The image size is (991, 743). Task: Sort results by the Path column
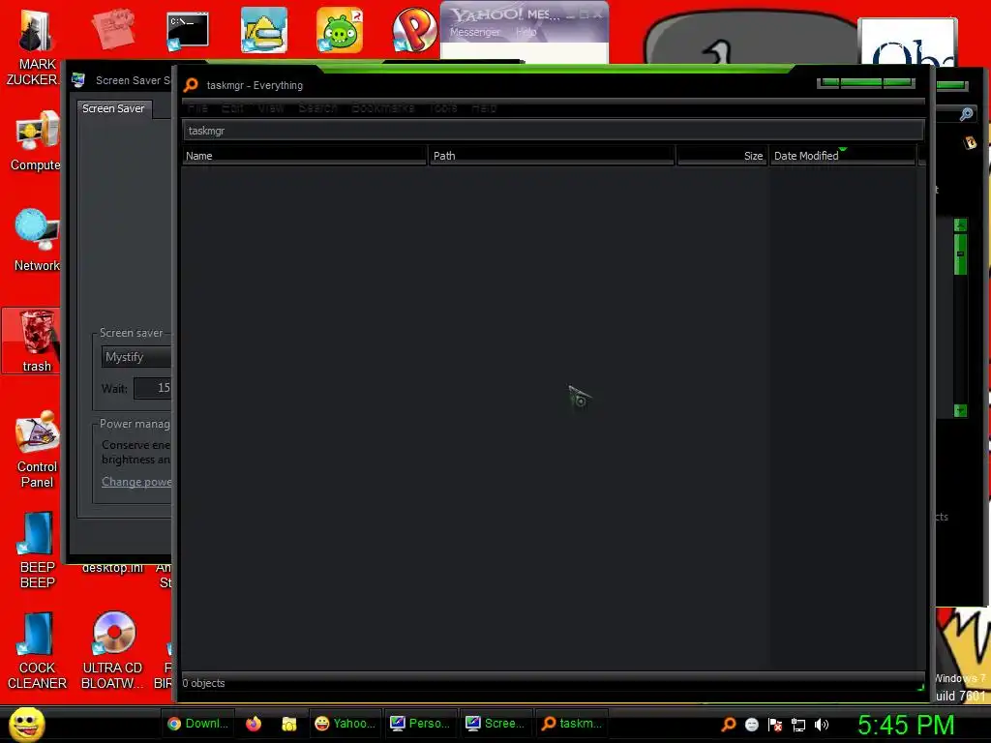click(552, 156)
